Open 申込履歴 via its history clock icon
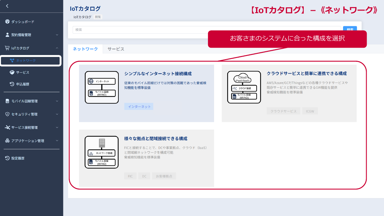 pyautogui.click(x=12, y=84)
